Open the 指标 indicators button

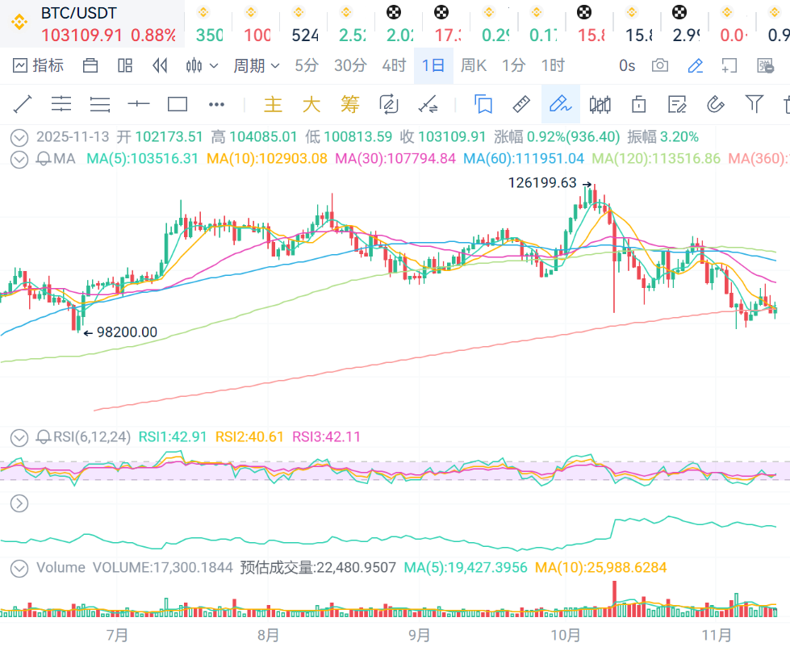(39, 65)
